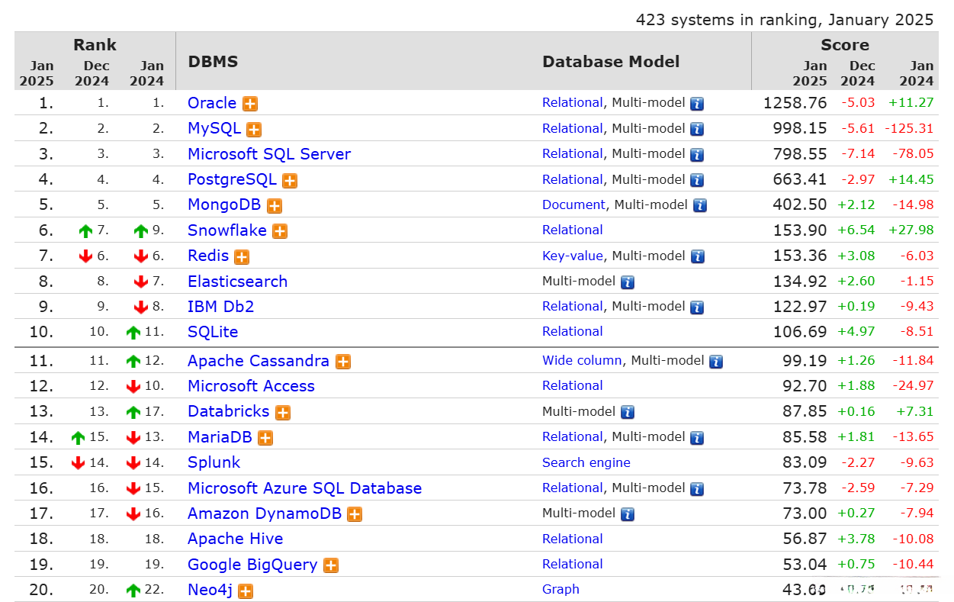Click the Search engine link for Splunk
954x602 pixels.
[586, 462]
